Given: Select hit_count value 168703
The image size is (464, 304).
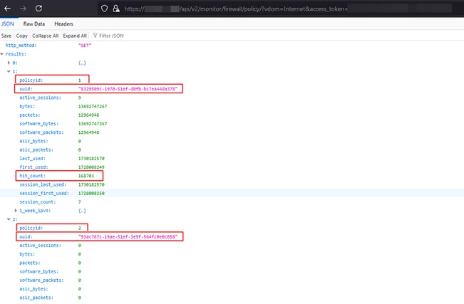Looking at the screenshot, I should click(86, 176).
